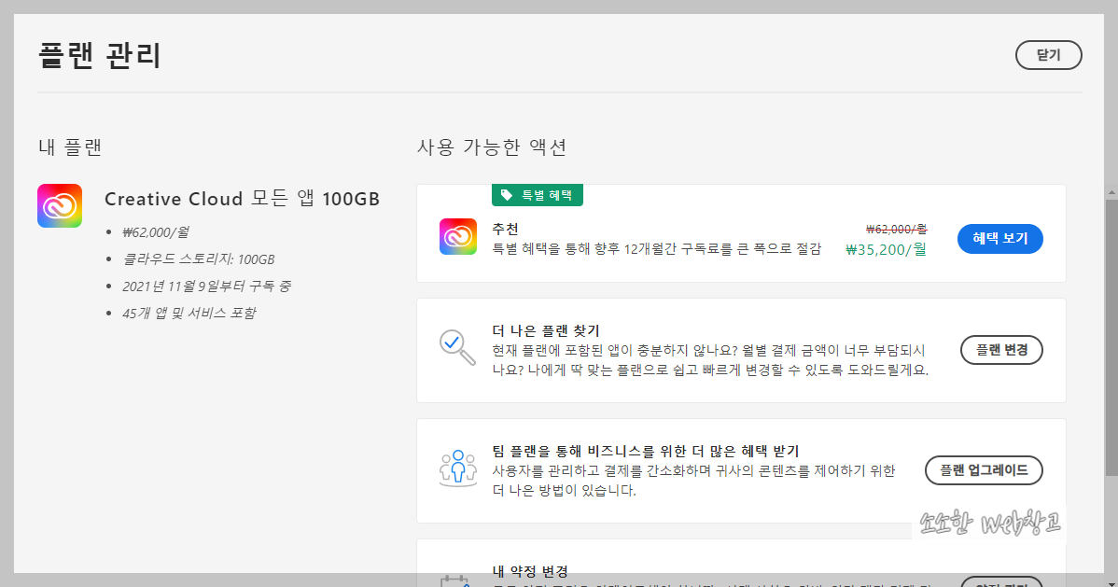Image resolution: width=1118 pixels, height=587 pixels.
Task: Click the 사용 가능한 액션 section title
Action: pos(491,147)
